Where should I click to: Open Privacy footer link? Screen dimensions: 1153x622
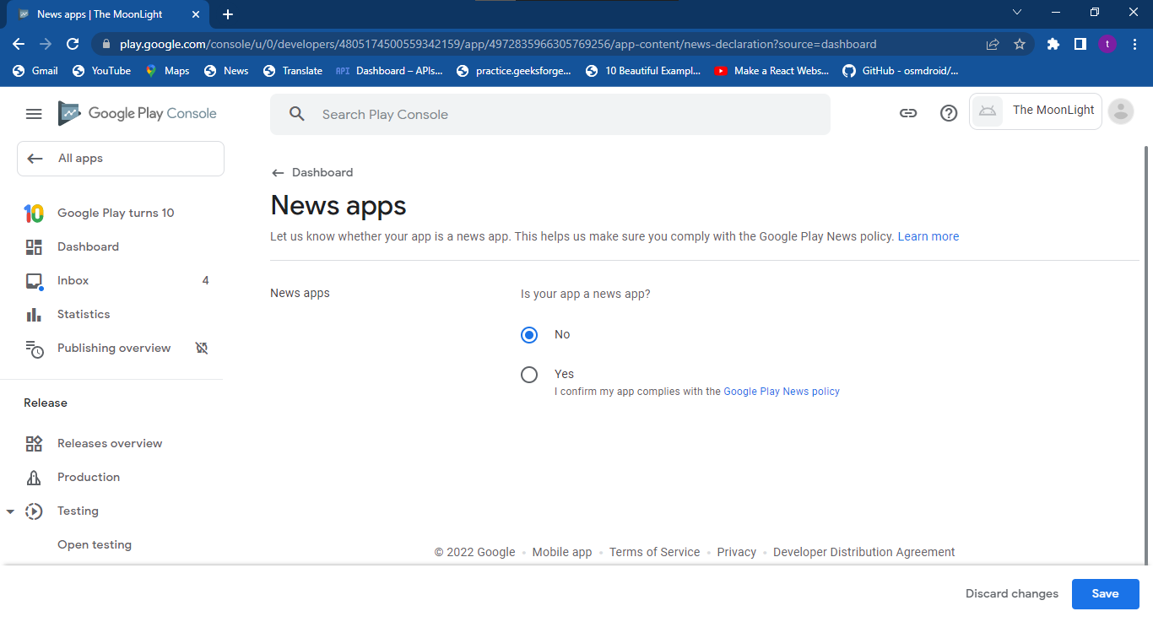[x=737, y=552]
